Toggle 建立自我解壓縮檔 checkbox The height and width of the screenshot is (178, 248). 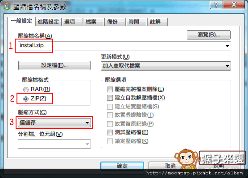coord(110,98)
